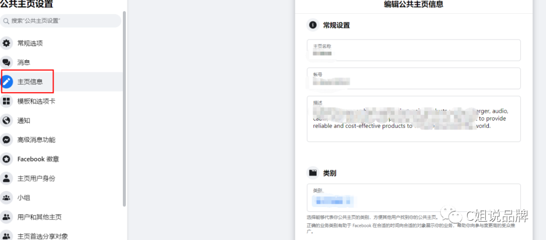Click the 类别 input field
Screen dimensions: 546x240
coord(414,198)
